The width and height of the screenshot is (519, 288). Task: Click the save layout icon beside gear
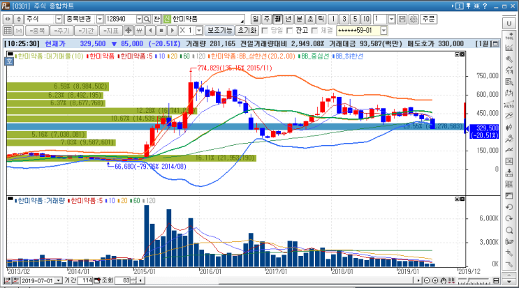click(x=402, y=19)
